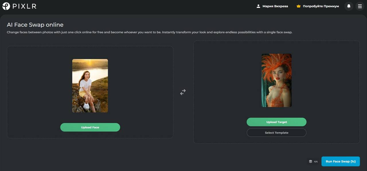Click the AI Face Swap online heading
Screen dimensions: 367x171
[x=35, y=25]
